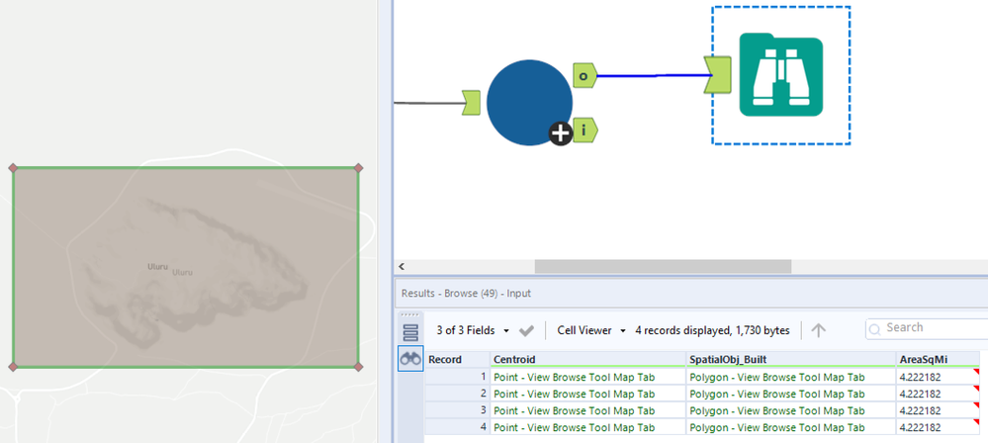This screenshot has width=988, height=443.
Task: Click the left arrow of horizontal scrollbar
Action: click(x=402, y=267)
